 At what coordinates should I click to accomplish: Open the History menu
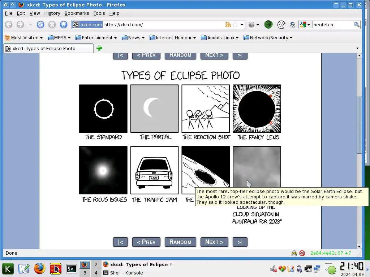pos(52,13)
